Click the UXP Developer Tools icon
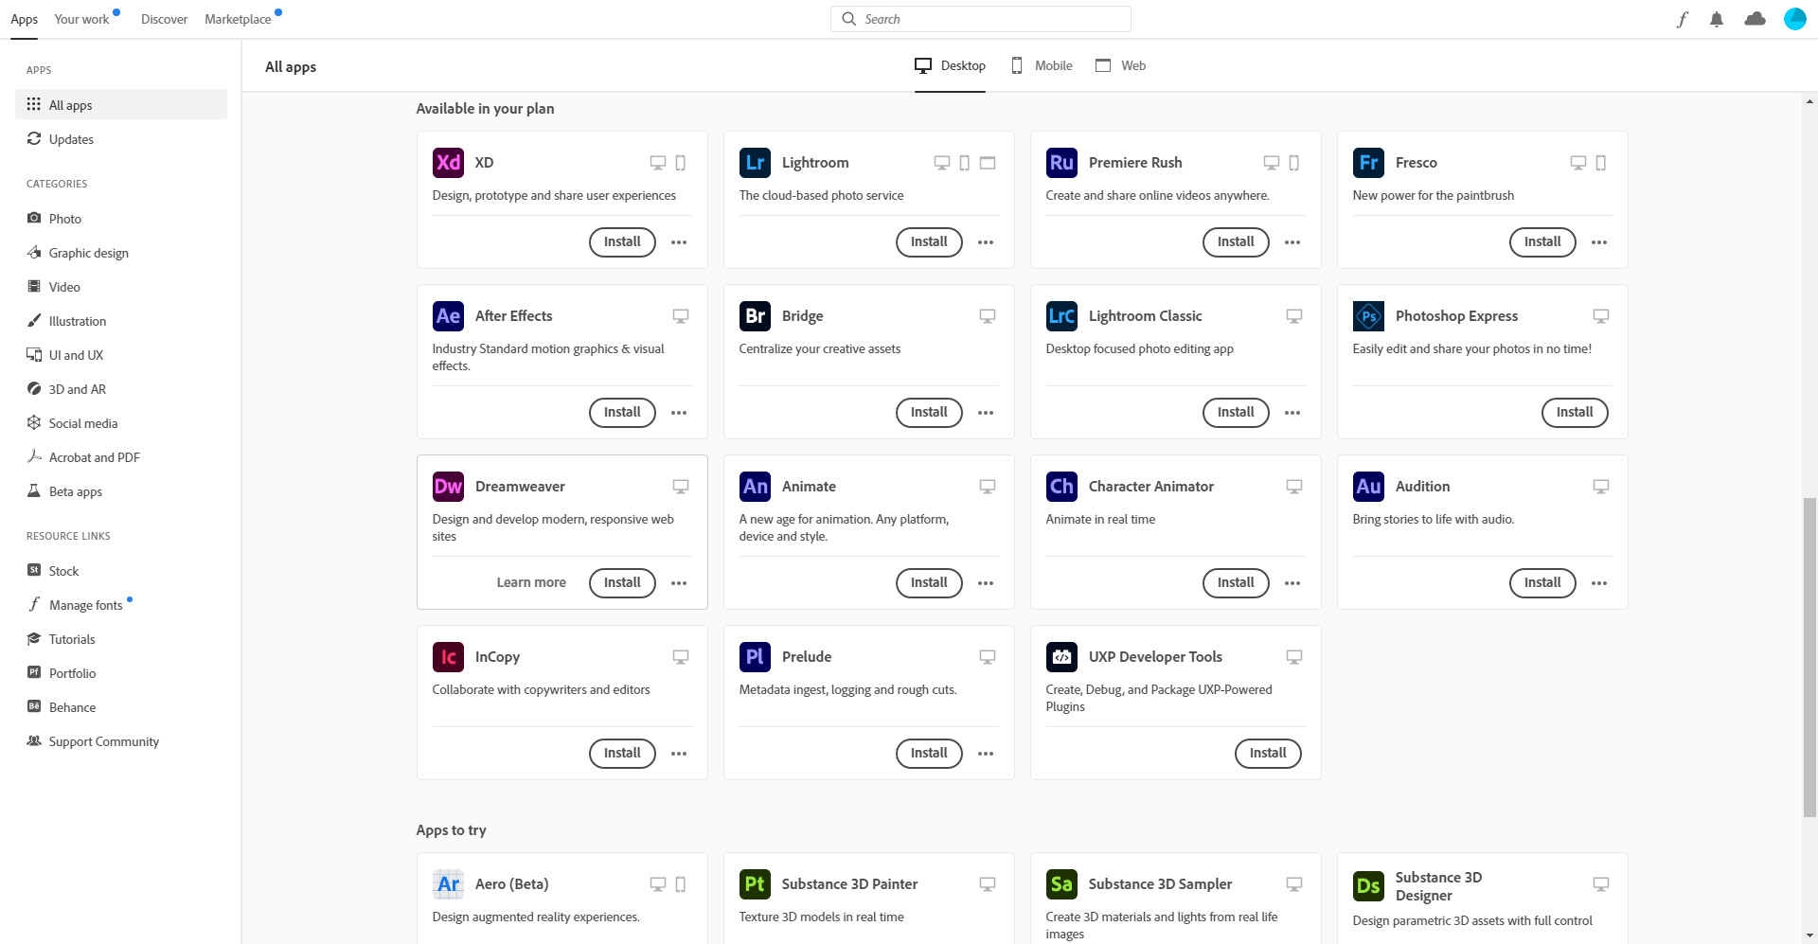This screenshot has height=944, width=1818. 1061,657
